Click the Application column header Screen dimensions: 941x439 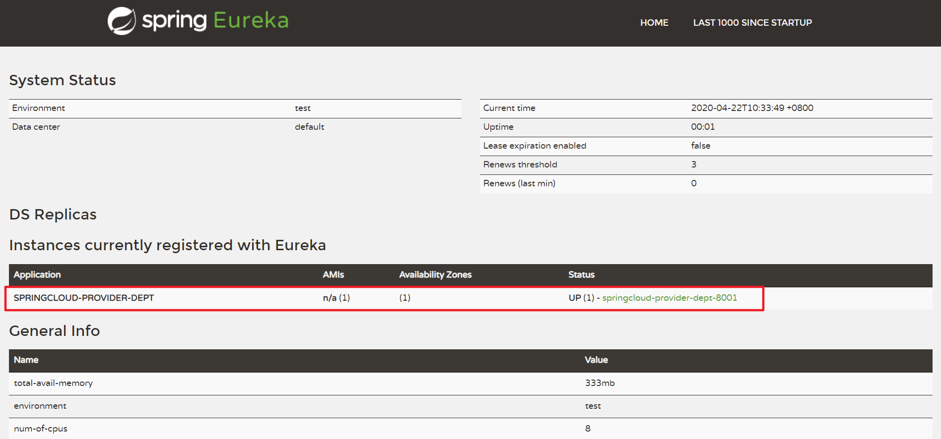pos(37,275)
